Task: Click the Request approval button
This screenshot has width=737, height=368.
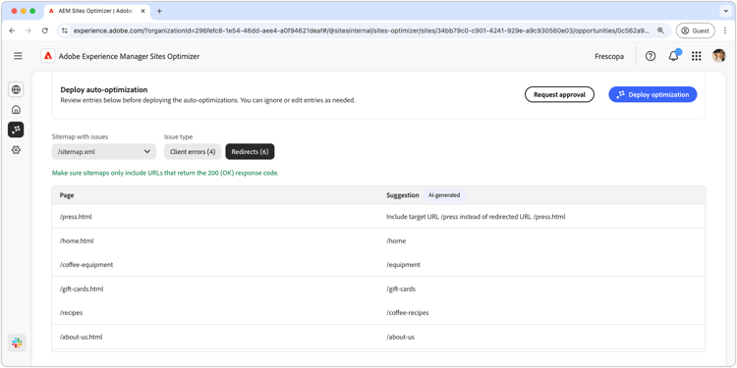Action: (x=559, y=94)
